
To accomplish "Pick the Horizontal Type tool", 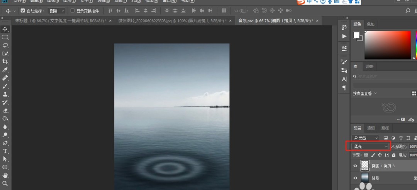I will pyautogui.click(x=5, y=151).
